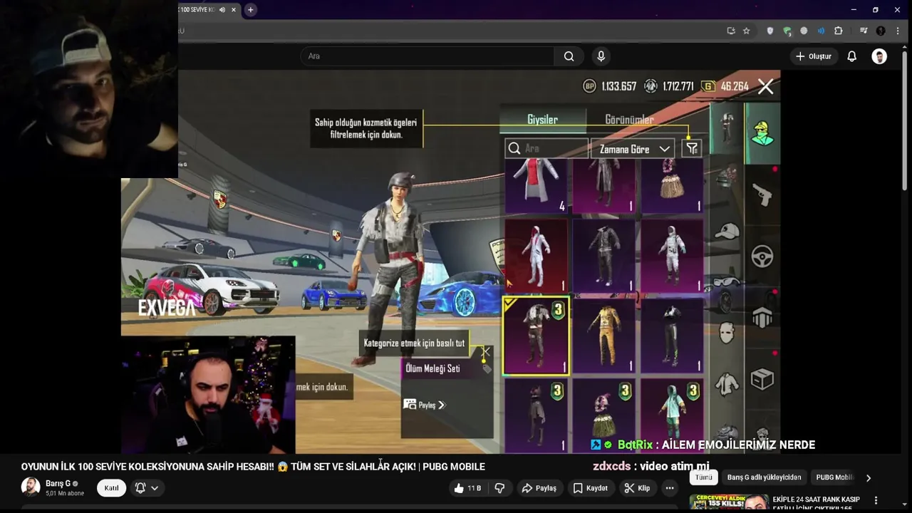Screen dimensions: 912x513
Task: Select the yellow hat character outfit category
Action: 762,133
